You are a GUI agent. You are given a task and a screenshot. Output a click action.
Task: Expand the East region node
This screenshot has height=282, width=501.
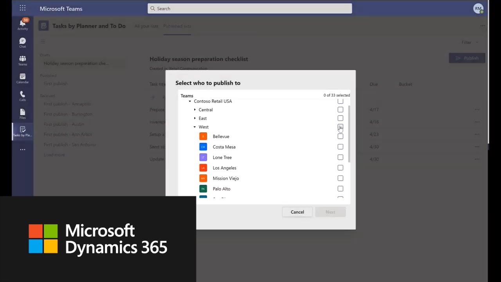pyautogui.click(x=195, y=118)
